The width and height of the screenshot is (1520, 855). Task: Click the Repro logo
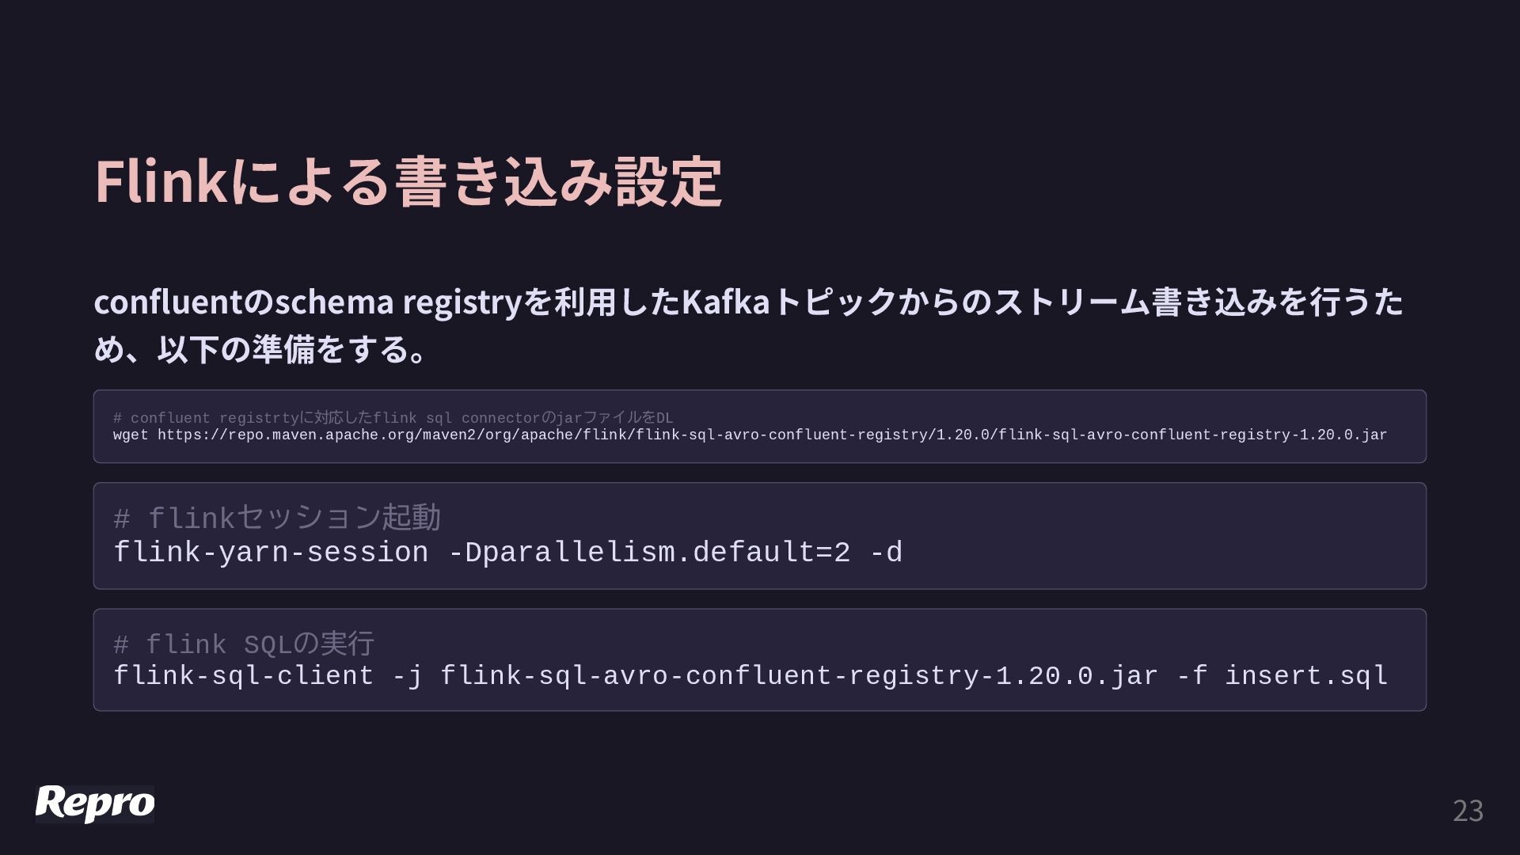pos(95,804)
